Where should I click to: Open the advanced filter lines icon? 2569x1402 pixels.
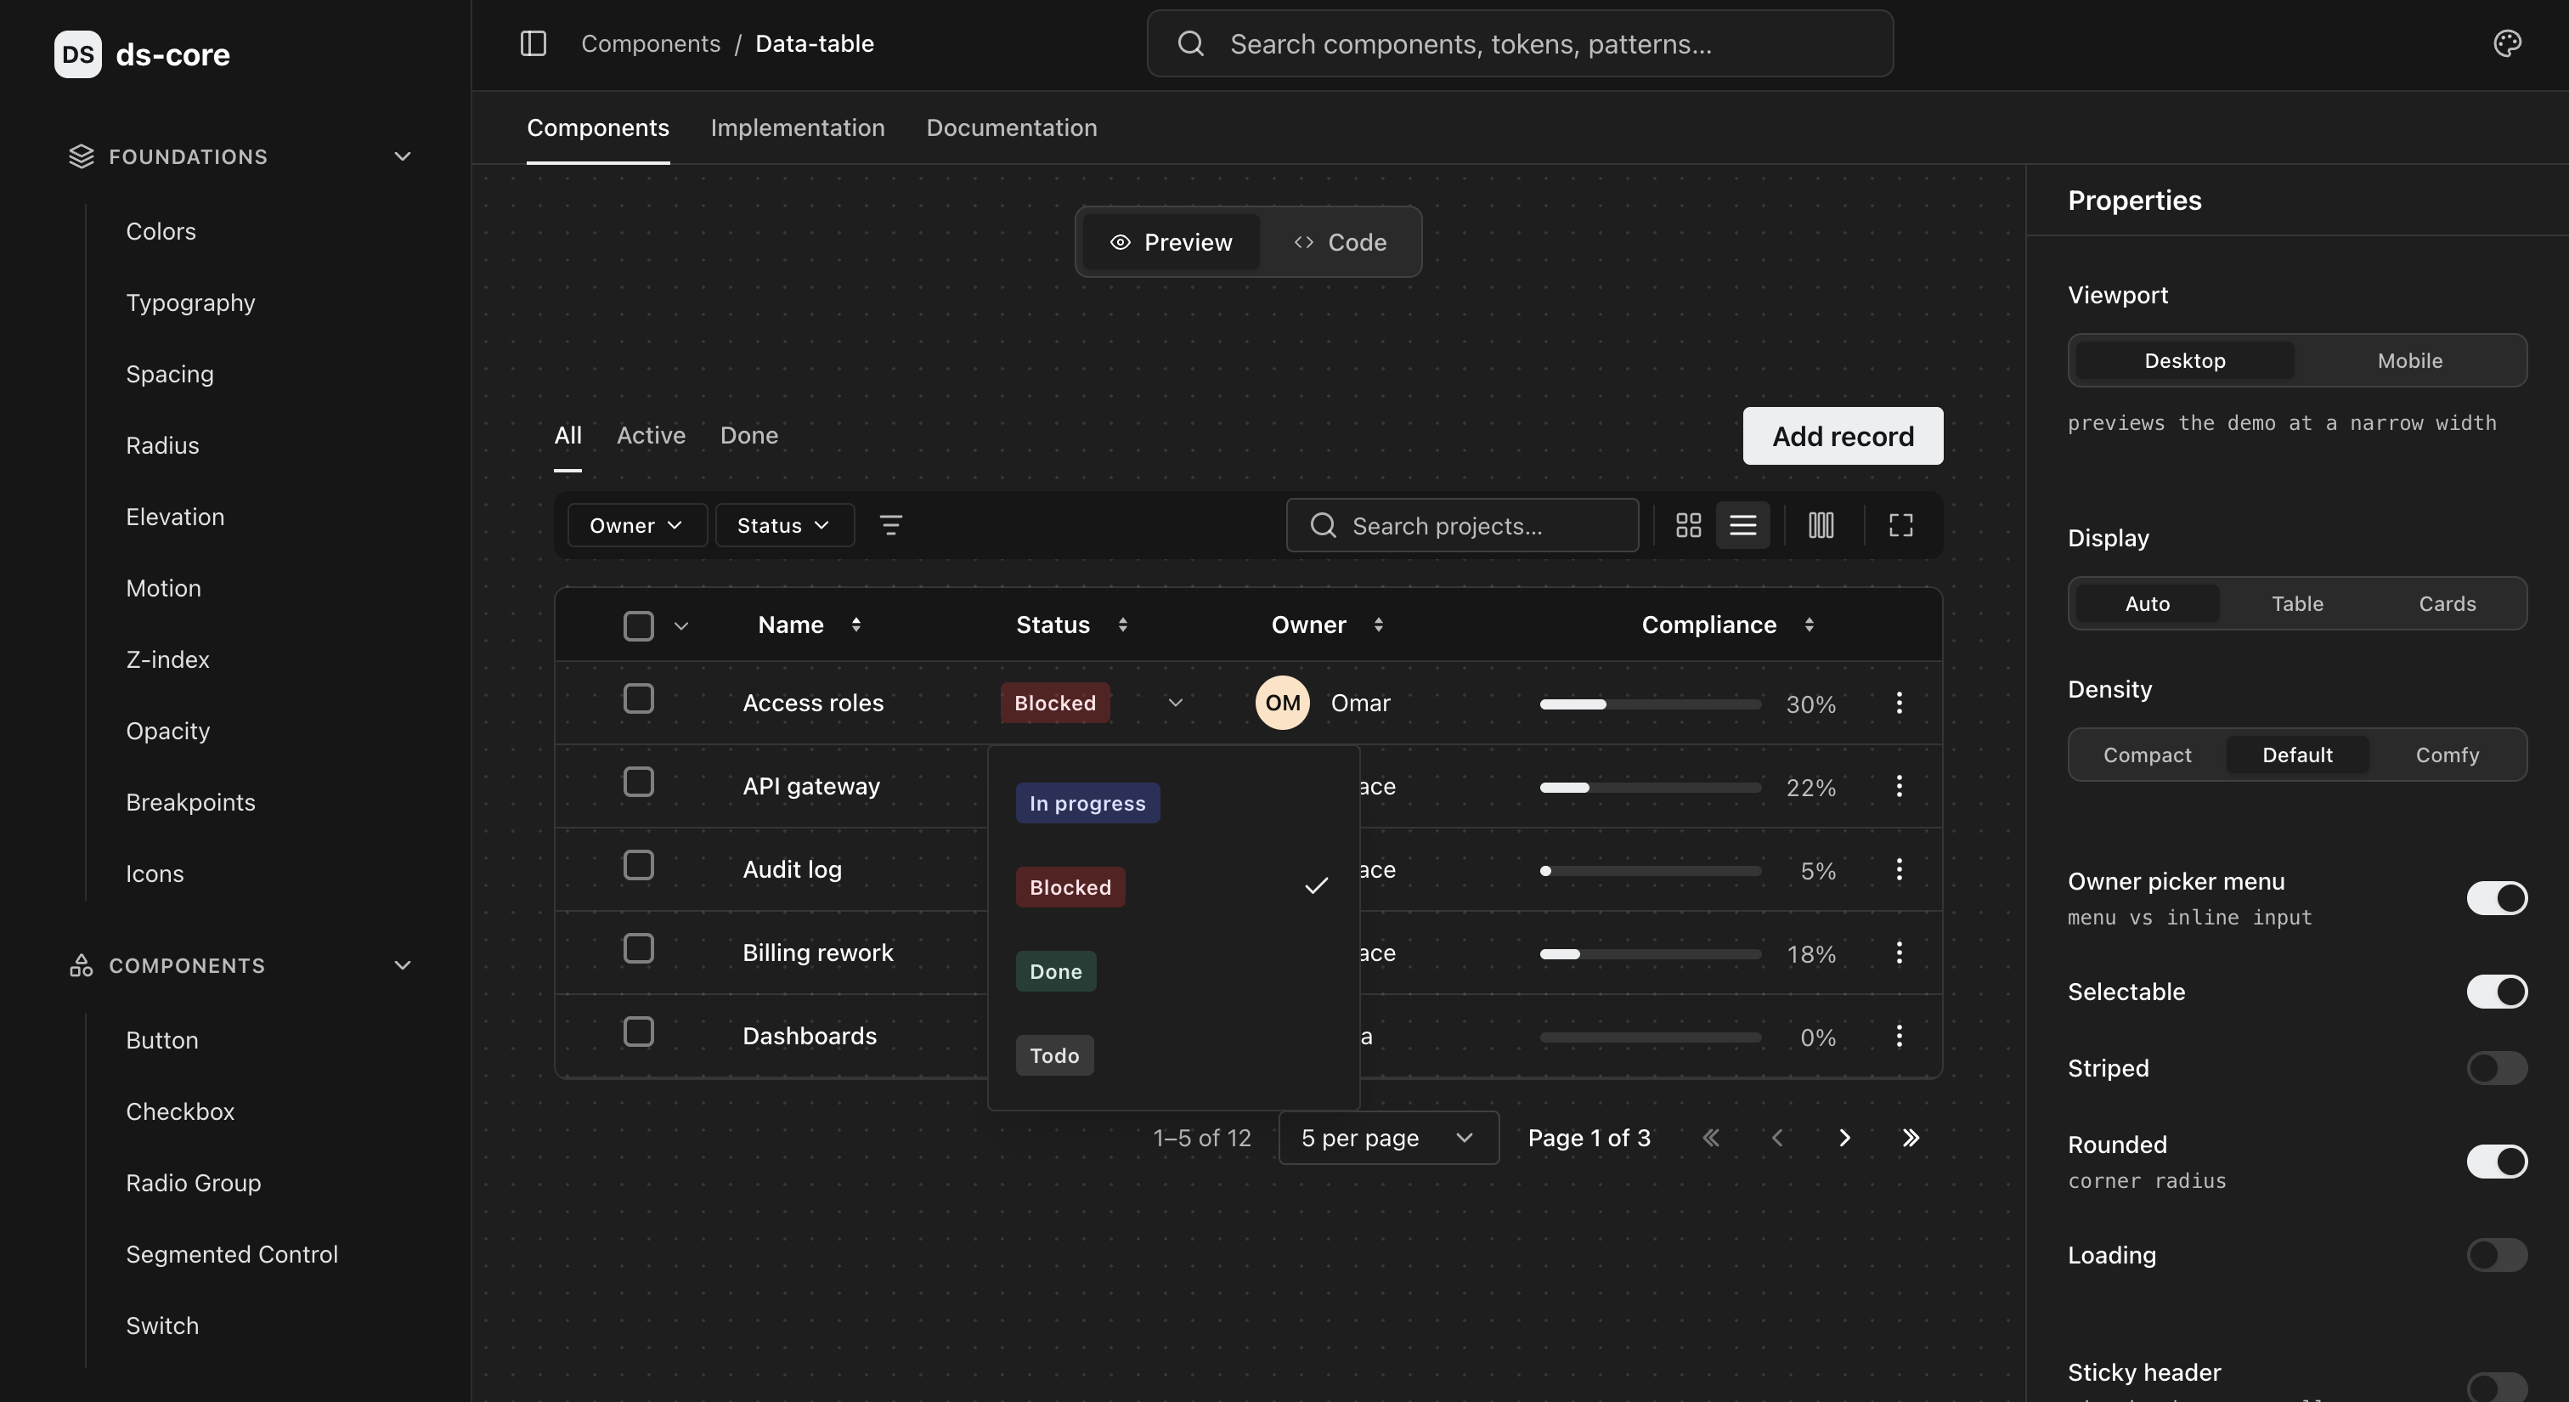[890, 525]
